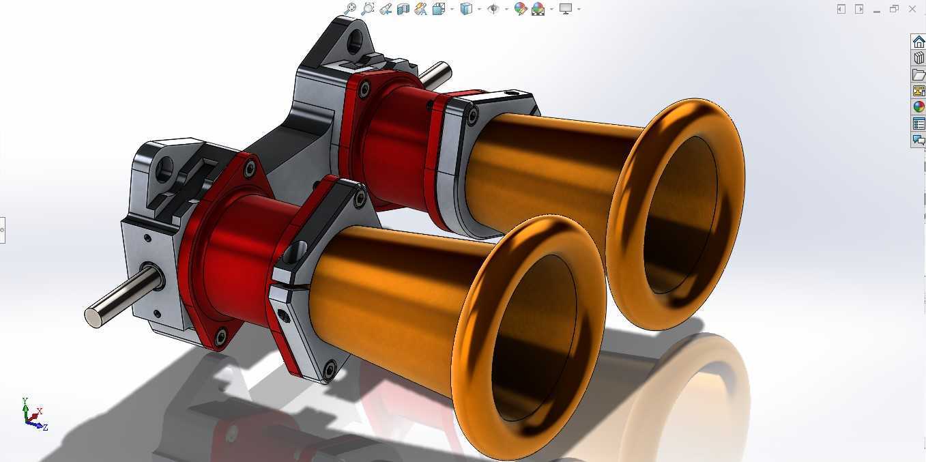Image resolution: width=926 pixels, height=462 pixels.
Task: Click the Display Style cube icon
Action: (x=467, y=9)
